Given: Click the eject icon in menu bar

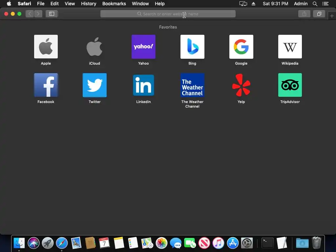Looking at the screenshot, I should pyautogui.click(x=254, y=4).
